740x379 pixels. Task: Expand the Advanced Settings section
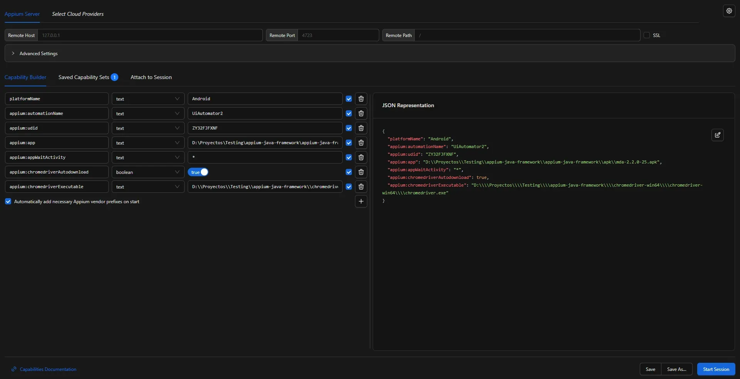pos(370,53)
